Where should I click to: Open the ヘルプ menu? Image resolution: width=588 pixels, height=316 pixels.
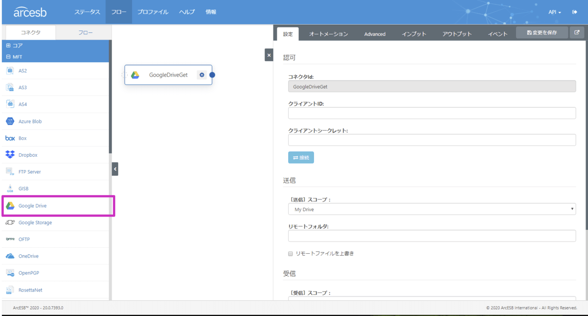click(x=187, y=12)
